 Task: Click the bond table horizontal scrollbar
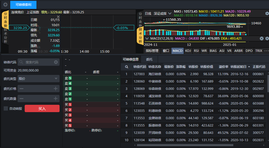click(185, 145)
